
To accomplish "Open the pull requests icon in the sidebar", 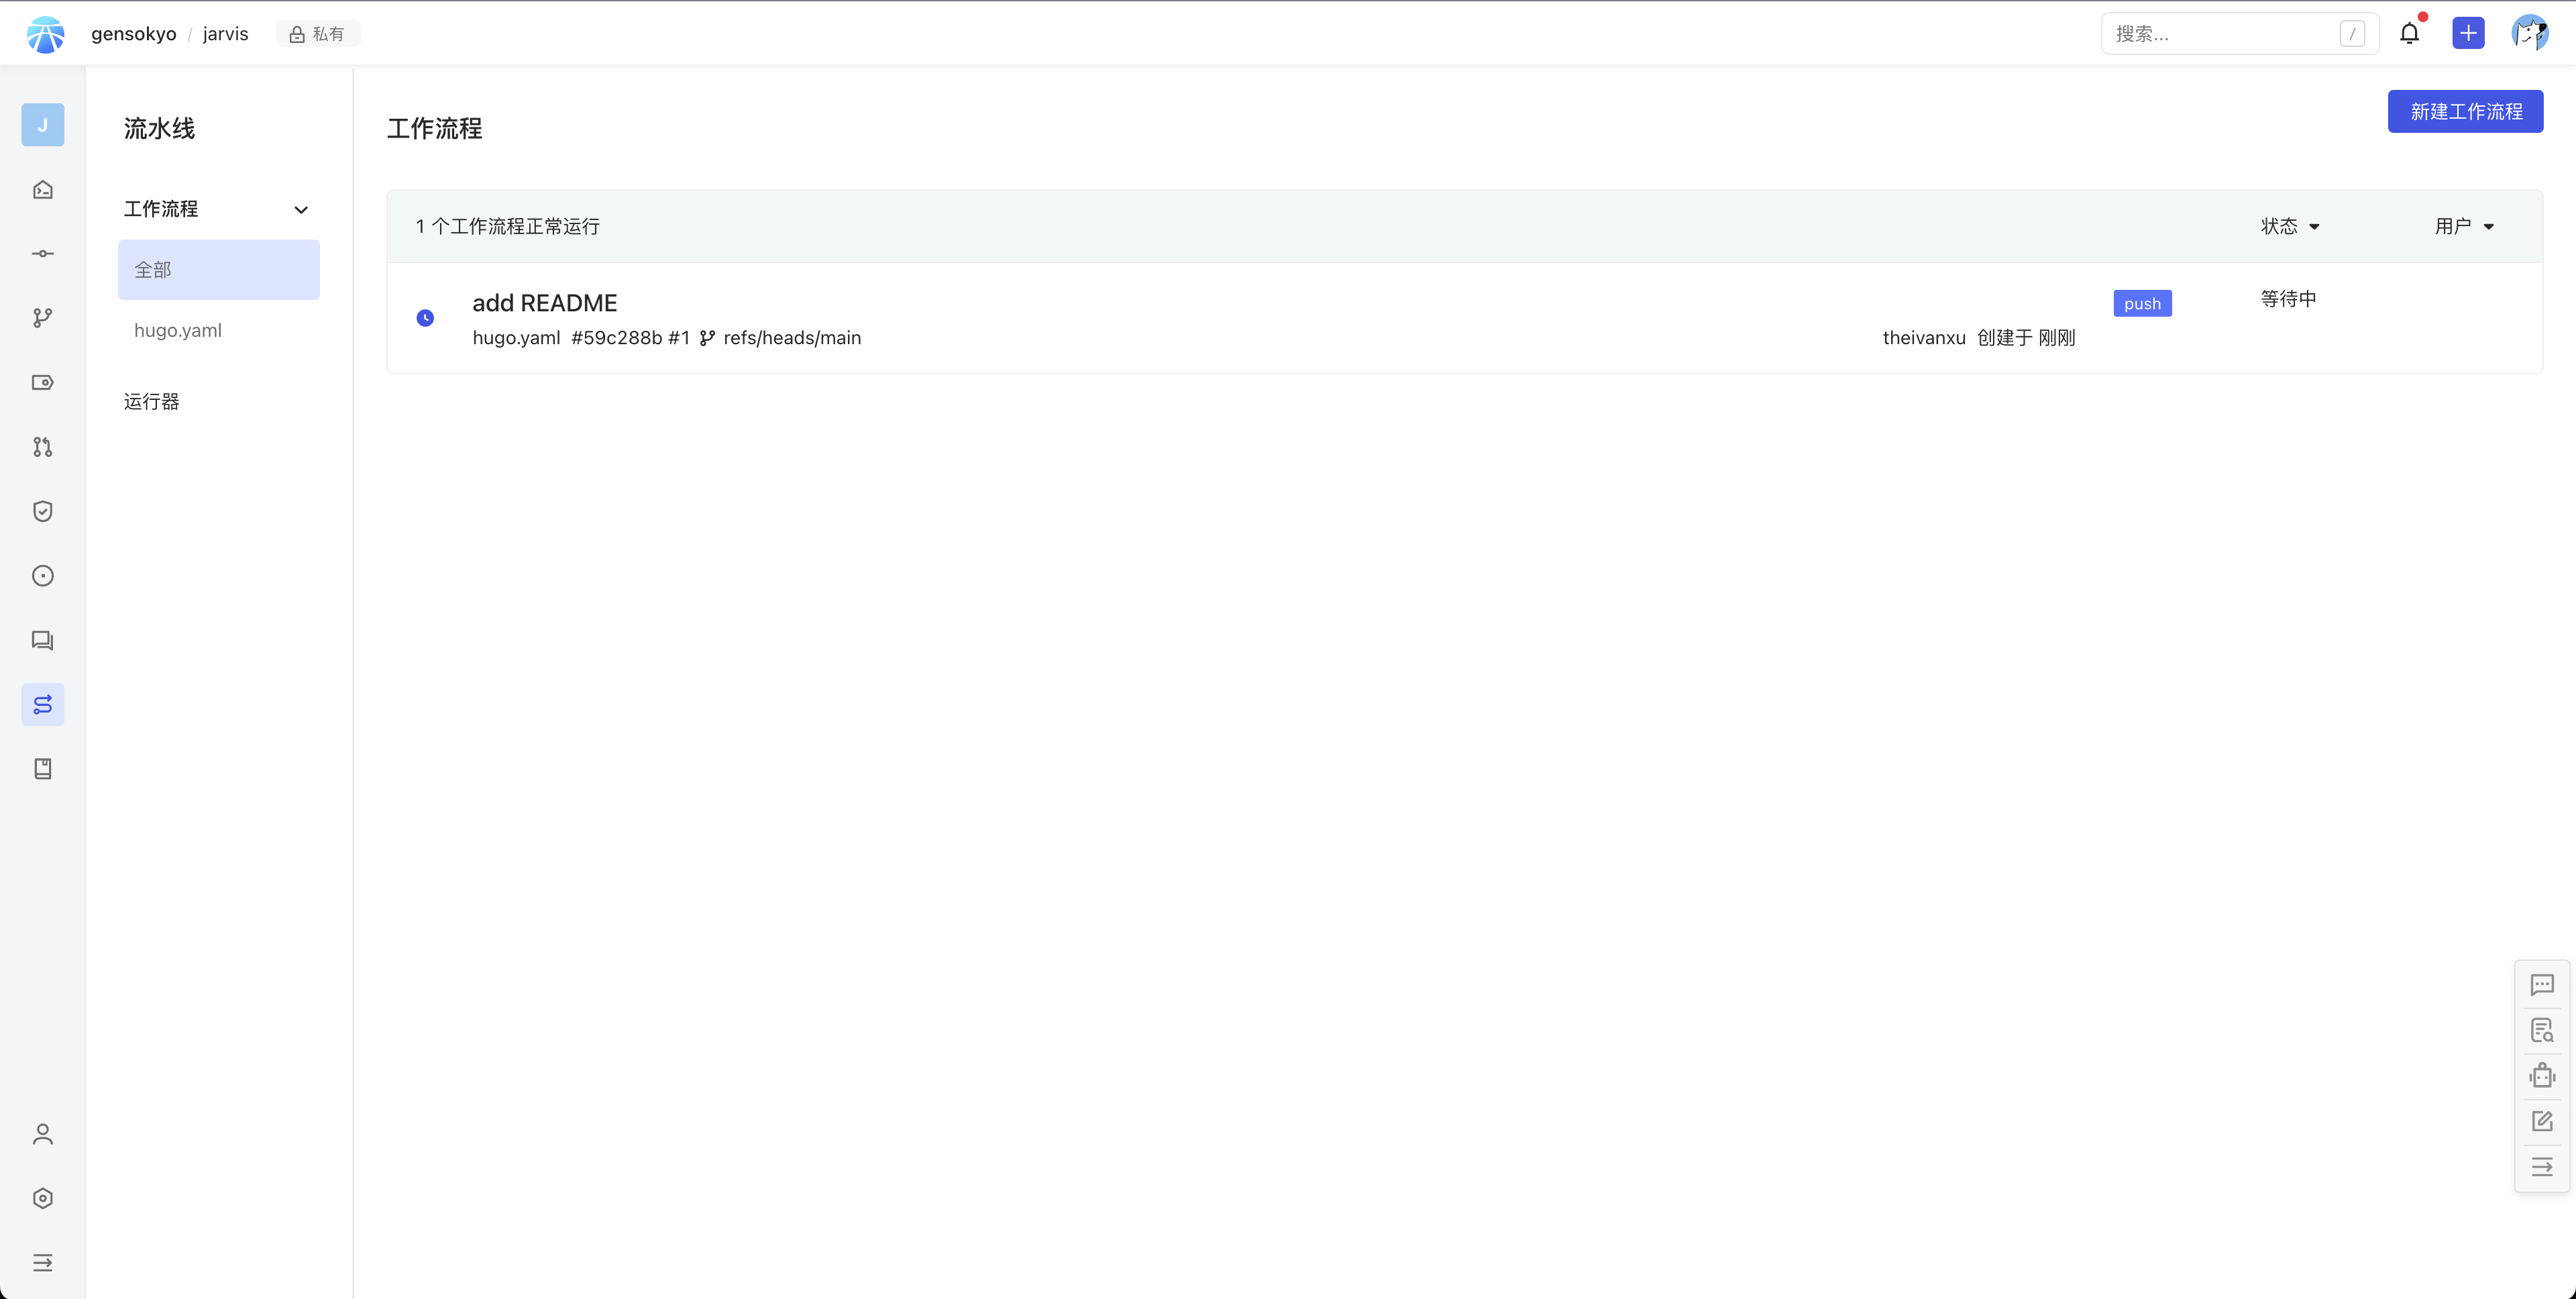I will [43, 447].
